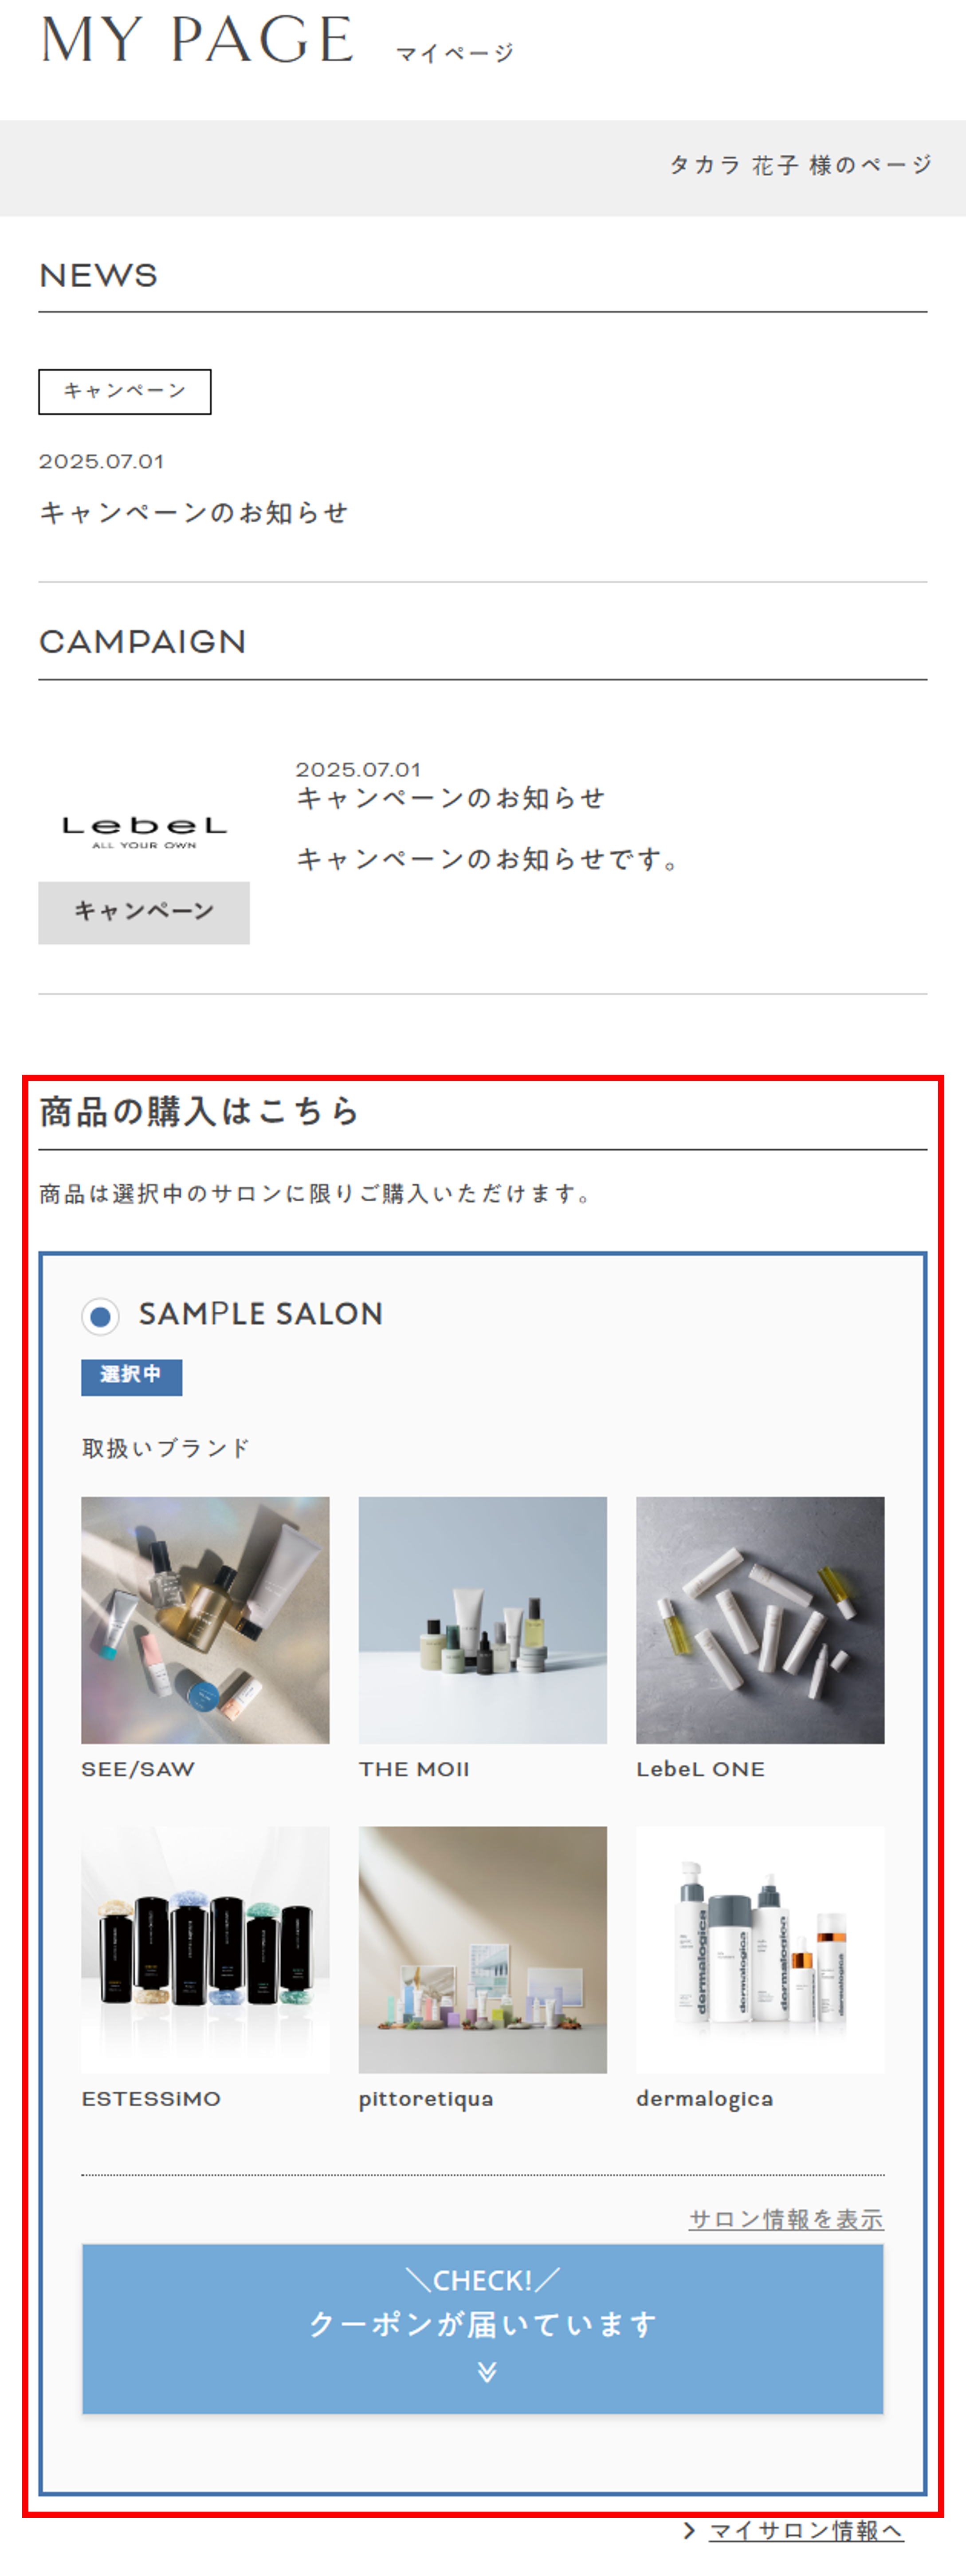Open the ESTESSiMO brand image
This screenshot has width=966, height=2576.
coord(205,1950)
